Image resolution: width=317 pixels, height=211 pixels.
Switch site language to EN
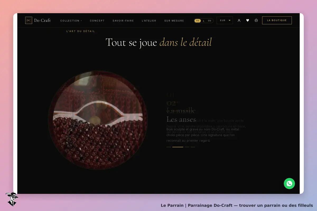[209, 21]
